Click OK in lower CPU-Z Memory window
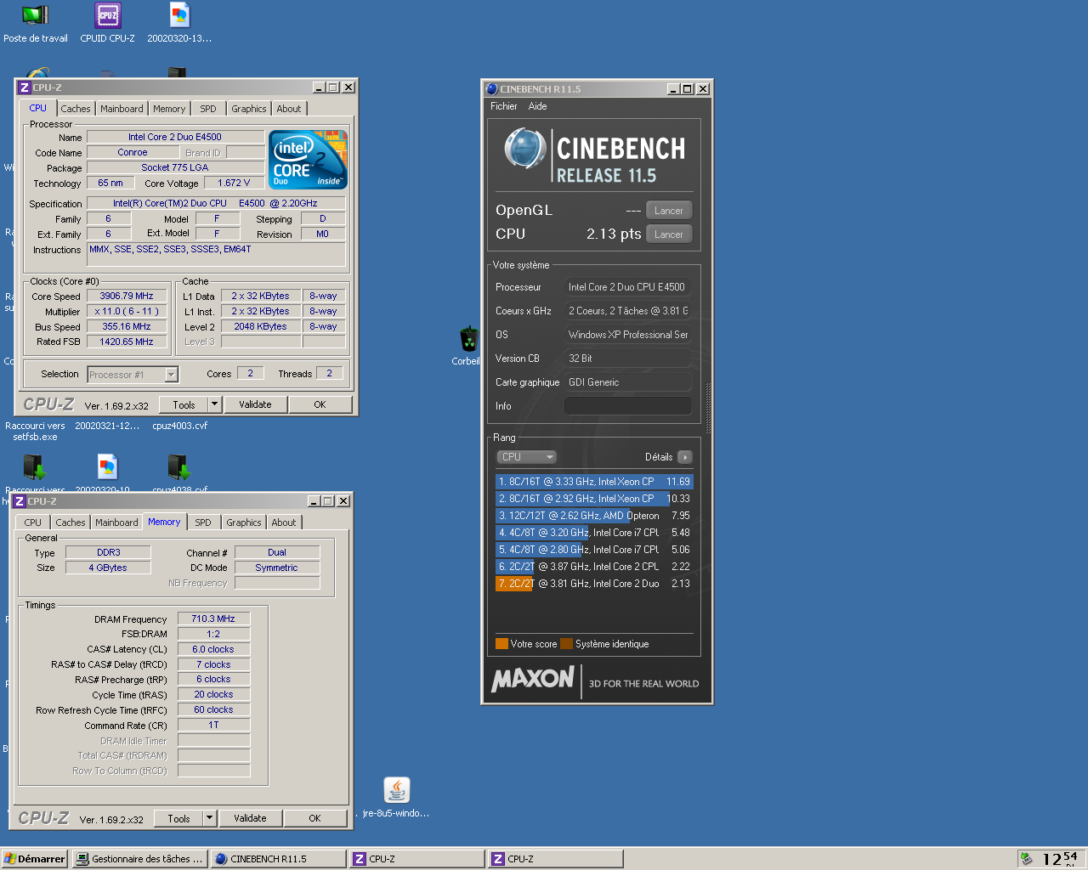The width and height of the screenshot is (1088, 870). (x=314, y=818)
